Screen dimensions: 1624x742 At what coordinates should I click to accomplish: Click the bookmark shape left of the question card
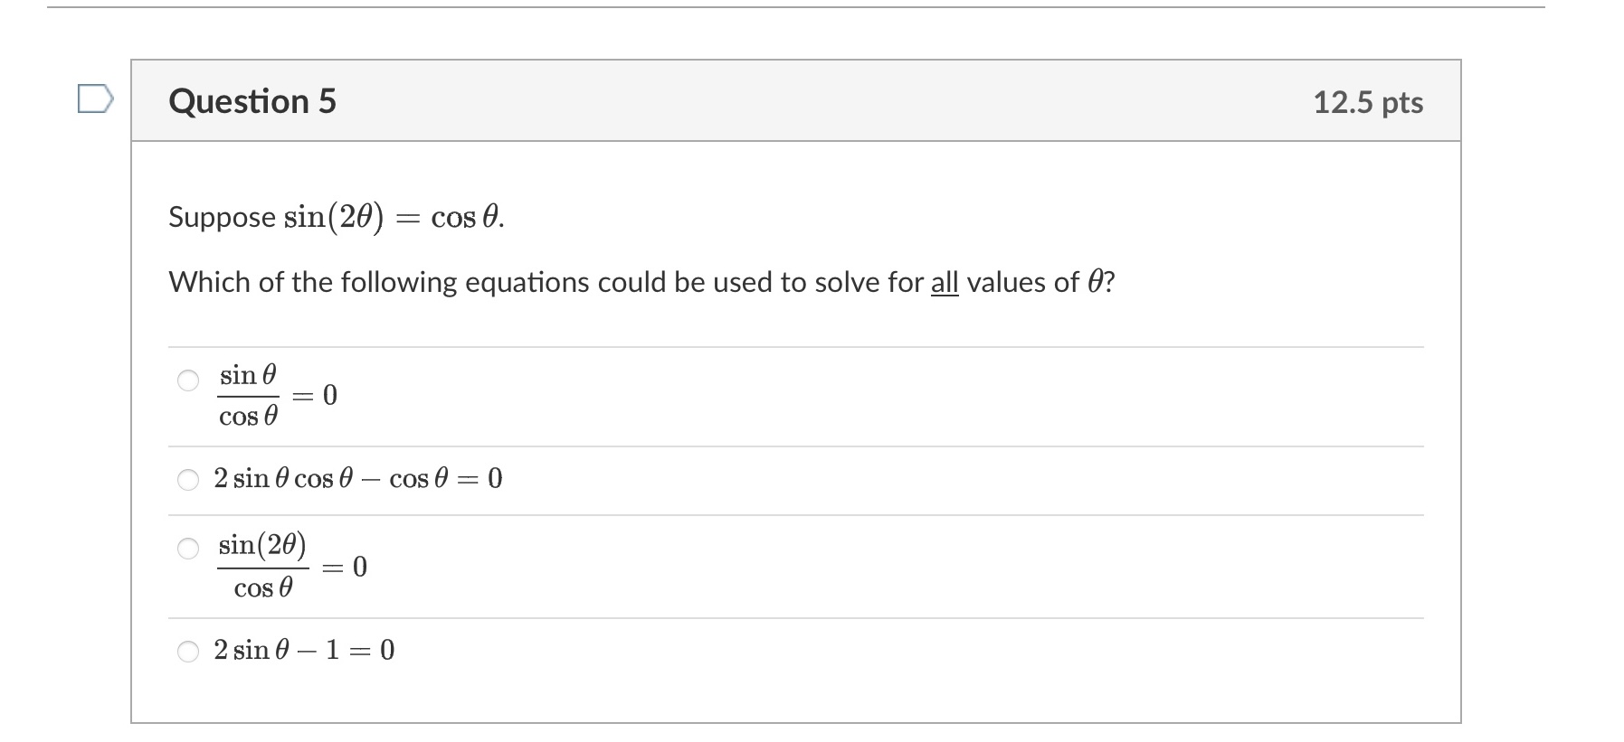(95, 99)
